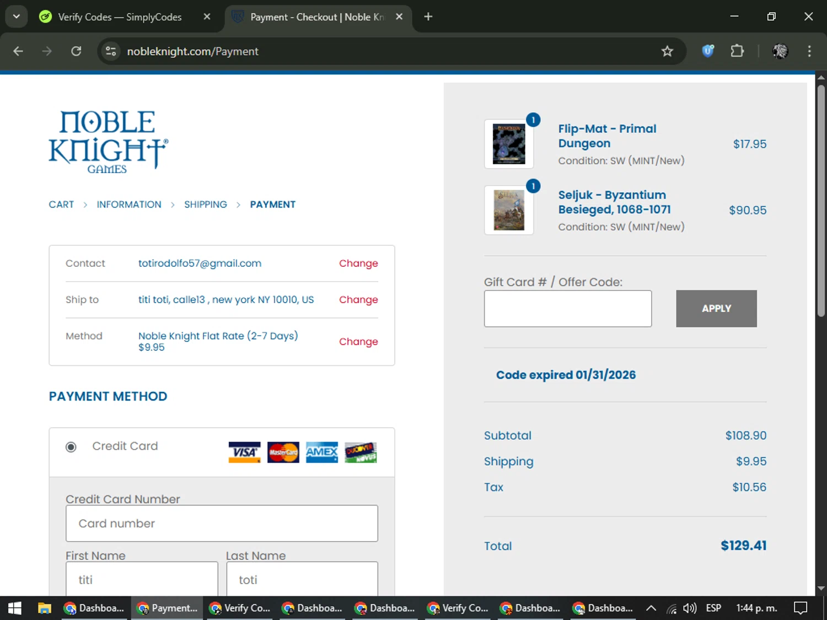Screen dimensions: 827x620
Task: Click the PAYMENT breadcrumb step
Action: pos(273,204)
